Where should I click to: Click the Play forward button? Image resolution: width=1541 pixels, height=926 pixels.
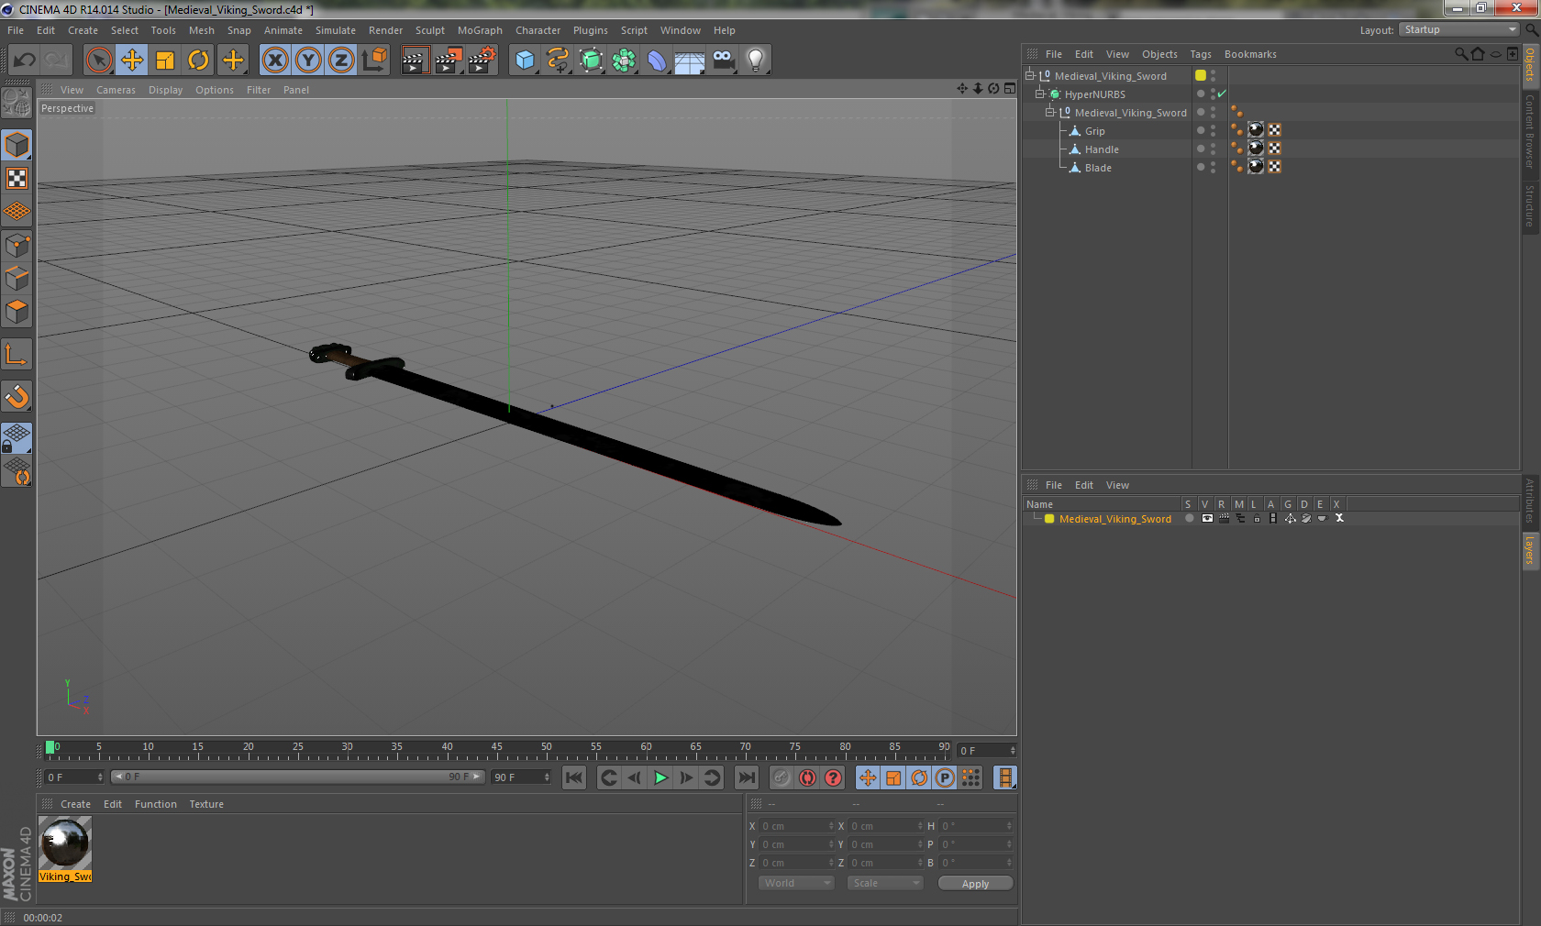(x=660, y=777)
